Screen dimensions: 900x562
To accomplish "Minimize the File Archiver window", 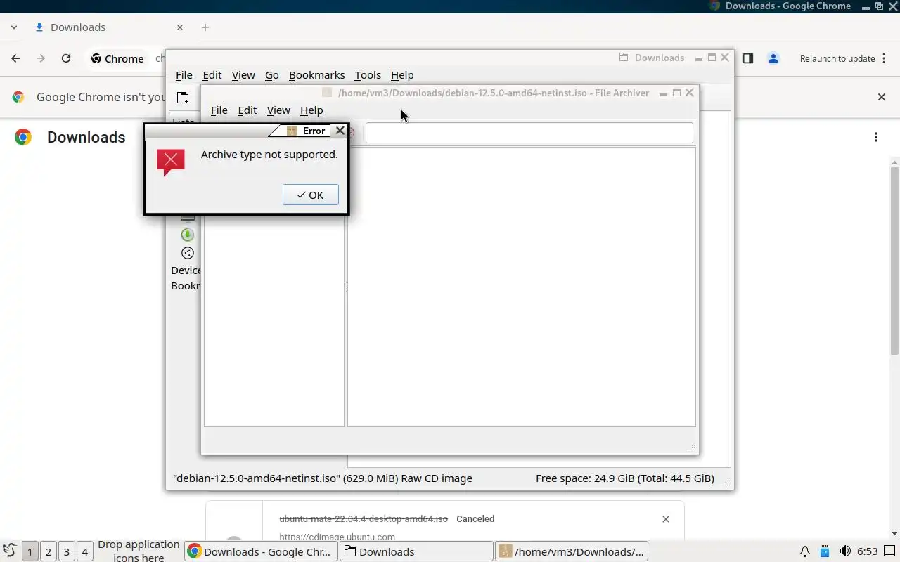I will click(x=664, y=93).
